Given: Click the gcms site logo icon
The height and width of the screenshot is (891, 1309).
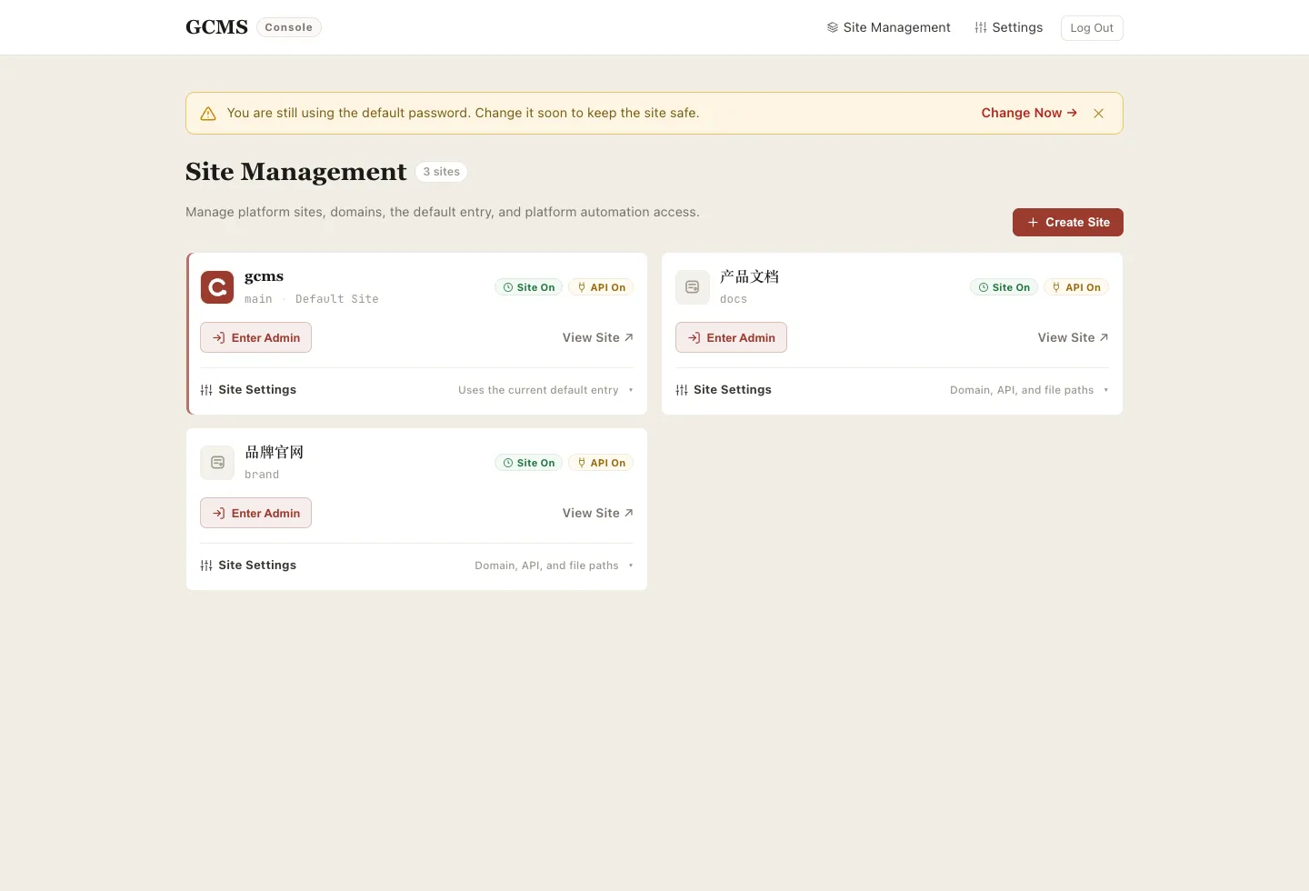Looking at the screenshot, I should pyautogui.click(x=217, y=287).
